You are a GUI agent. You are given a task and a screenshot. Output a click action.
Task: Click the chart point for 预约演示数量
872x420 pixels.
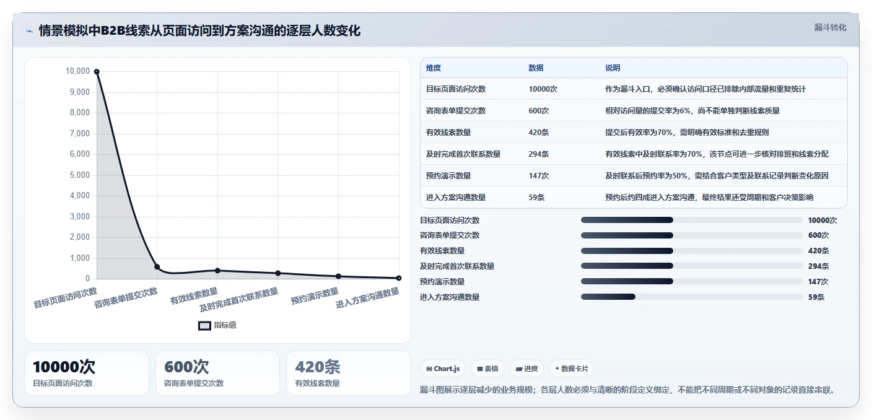338,276
